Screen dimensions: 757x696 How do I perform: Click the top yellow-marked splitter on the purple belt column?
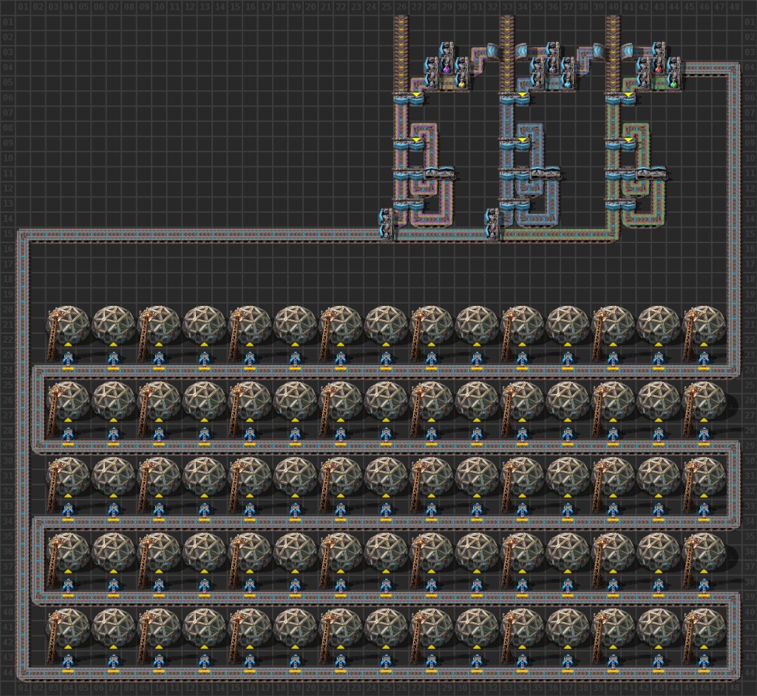tap(409, 99)
